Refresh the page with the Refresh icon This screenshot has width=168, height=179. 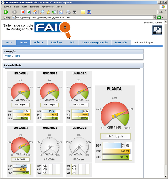pyautogui.click(x=29, y=12)
